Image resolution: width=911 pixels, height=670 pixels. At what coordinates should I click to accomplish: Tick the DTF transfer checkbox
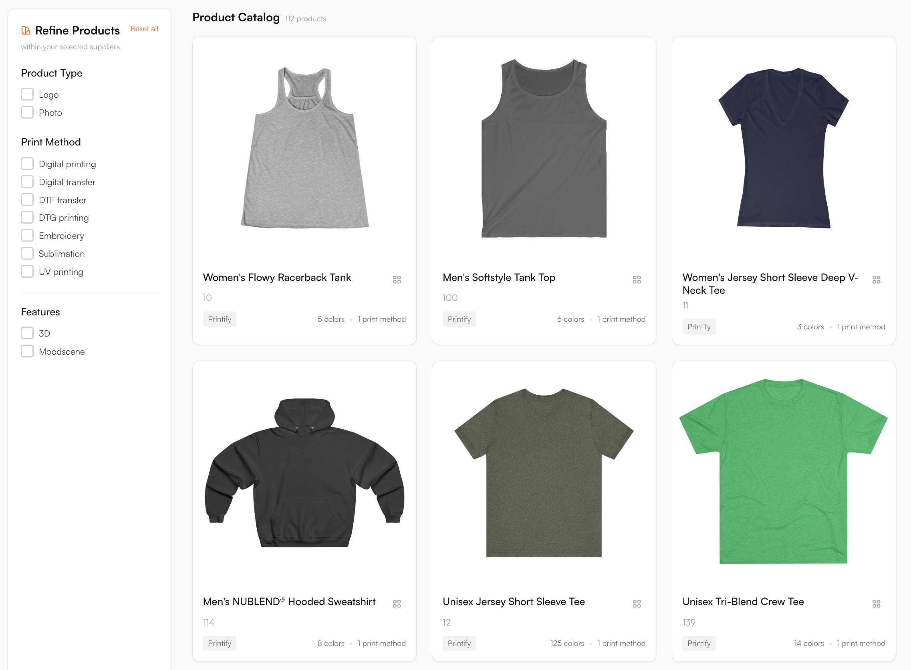tap(27, 200)
